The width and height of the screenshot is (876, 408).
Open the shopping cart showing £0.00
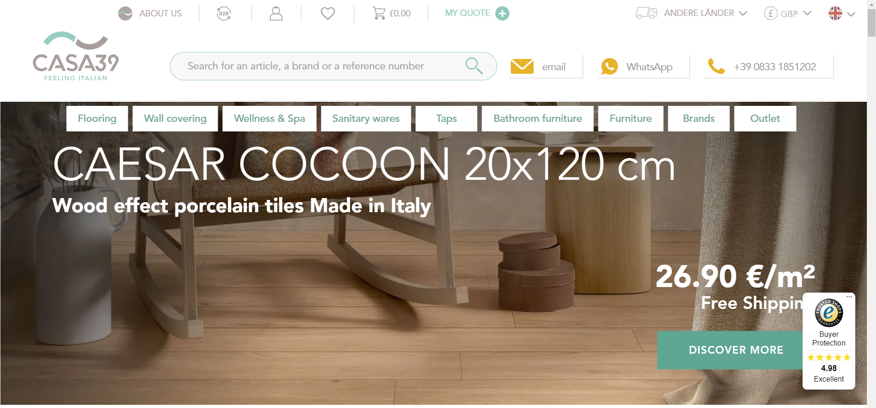(391, 13)
